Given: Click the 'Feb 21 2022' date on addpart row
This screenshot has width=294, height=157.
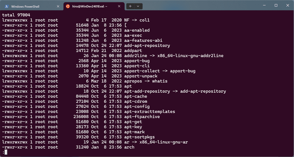Looking at the screenshot, I should point(106,51).
